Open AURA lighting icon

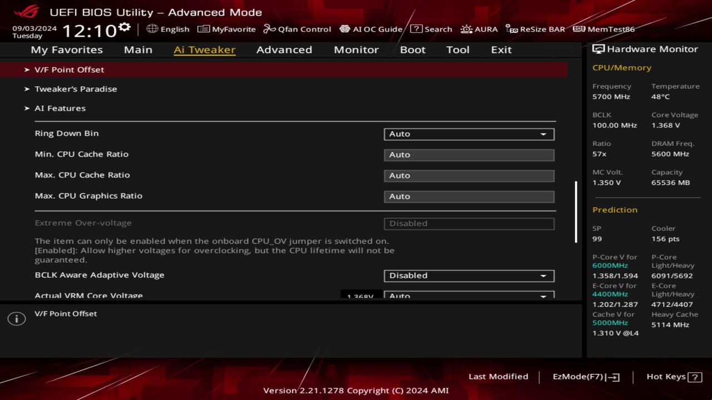(466, 29)
